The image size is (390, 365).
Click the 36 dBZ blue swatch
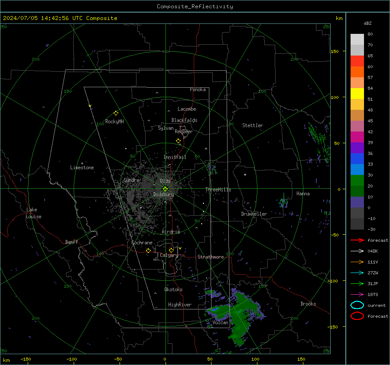357,158
